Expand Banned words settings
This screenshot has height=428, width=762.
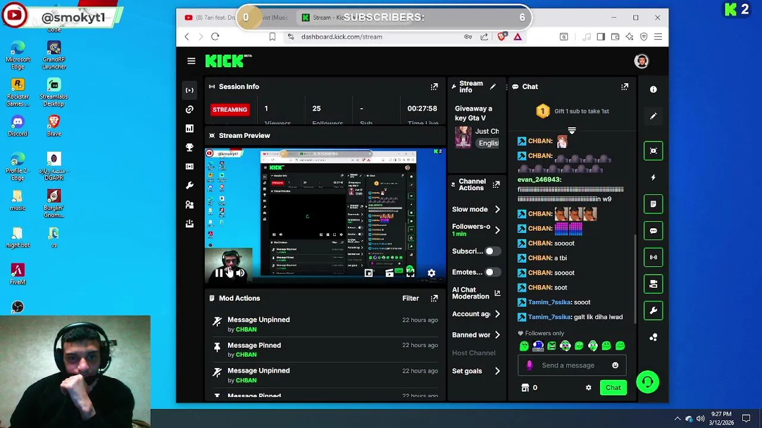pyautogui.click(x=497, y=335)
